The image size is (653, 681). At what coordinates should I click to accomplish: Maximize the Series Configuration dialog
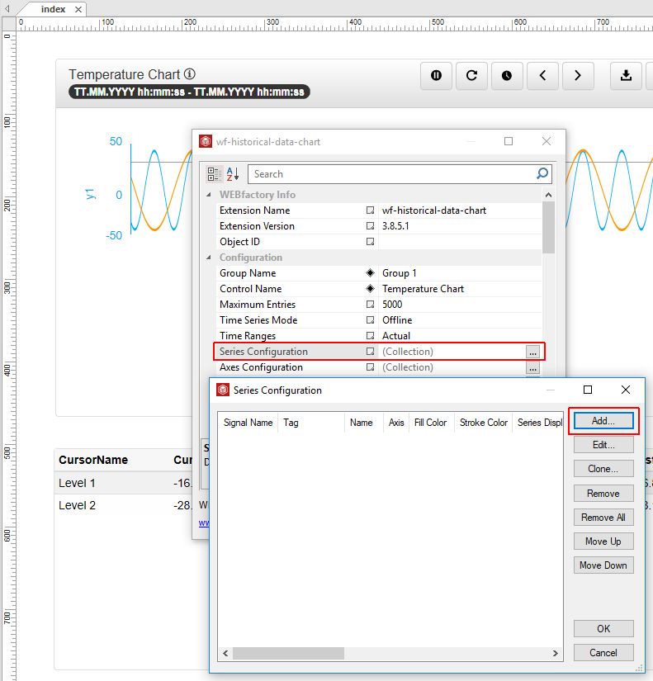tap(588, 390)
